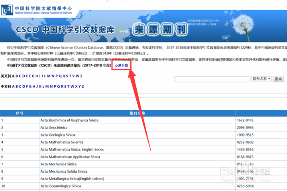The width and height of the screenshot is (287, 191).
Task: Select letter N in 中文刊 index
Action: [51, 86]
